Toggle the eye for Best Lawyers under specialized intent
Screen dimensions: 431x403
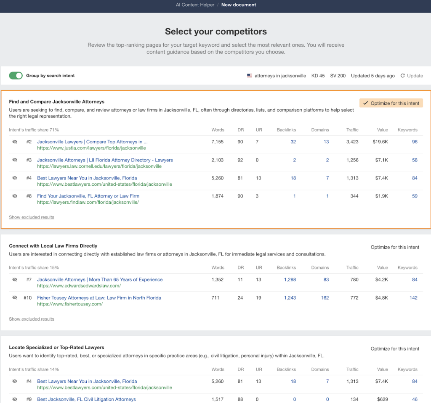[14, 381]
